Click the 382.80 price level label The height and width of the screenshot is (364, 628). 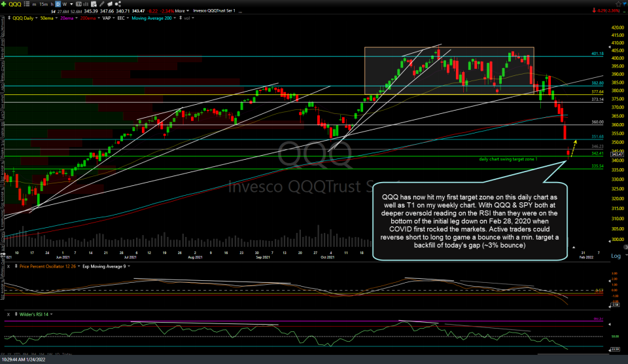coord(597,83)
